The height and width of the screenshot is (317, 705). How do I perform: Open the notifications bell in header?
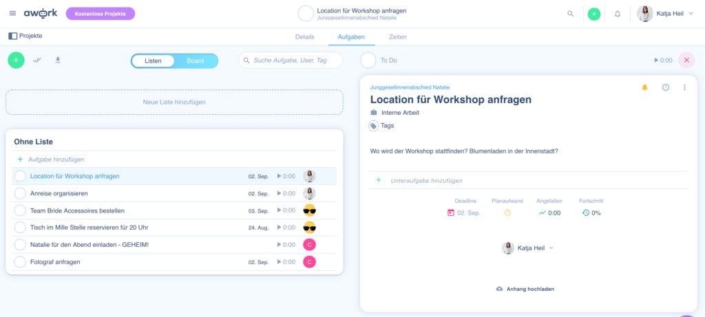click(617, 14)
